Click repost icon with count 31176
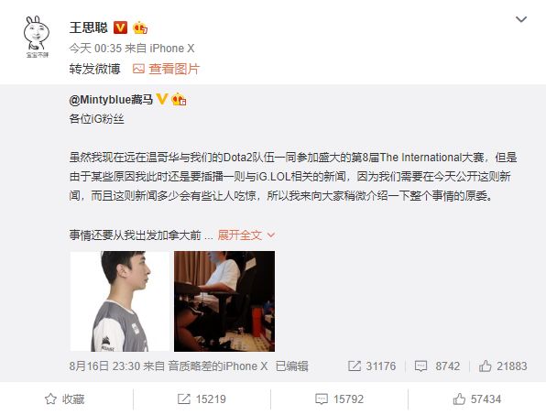 click(x=355, y=366)
